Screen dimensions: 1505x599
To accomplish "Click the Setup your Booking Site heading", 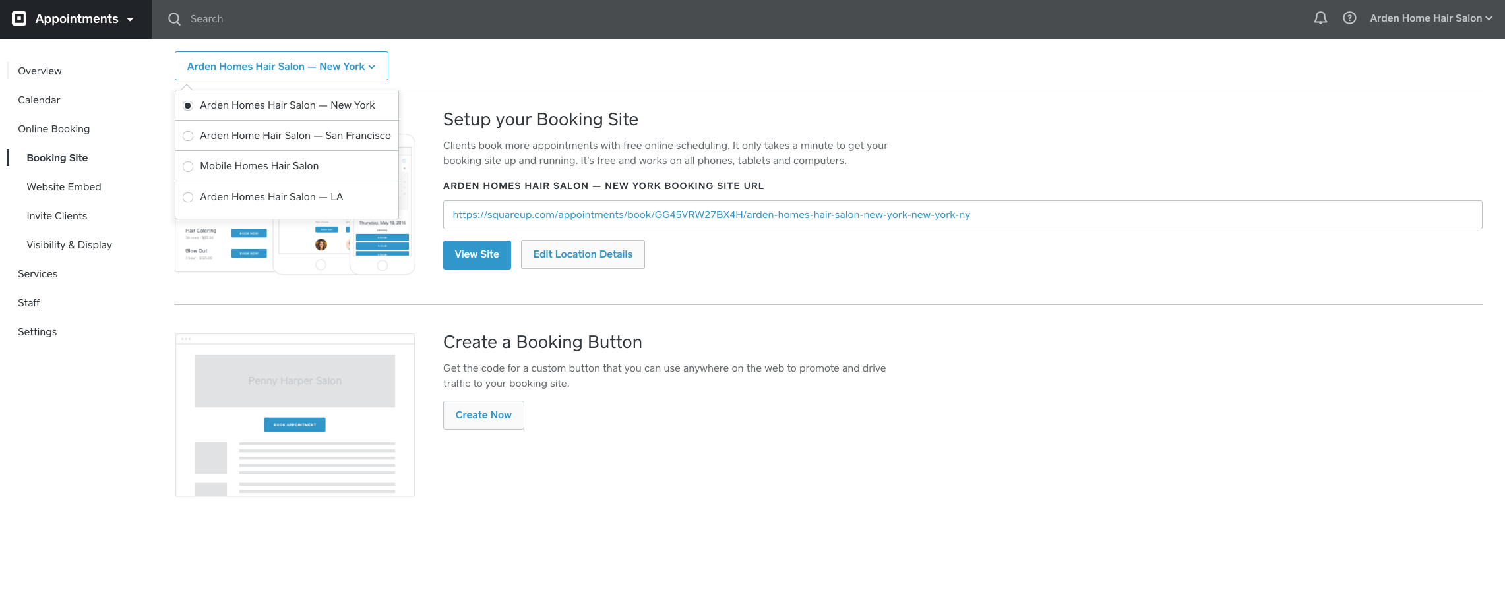I will pos(541,119).
